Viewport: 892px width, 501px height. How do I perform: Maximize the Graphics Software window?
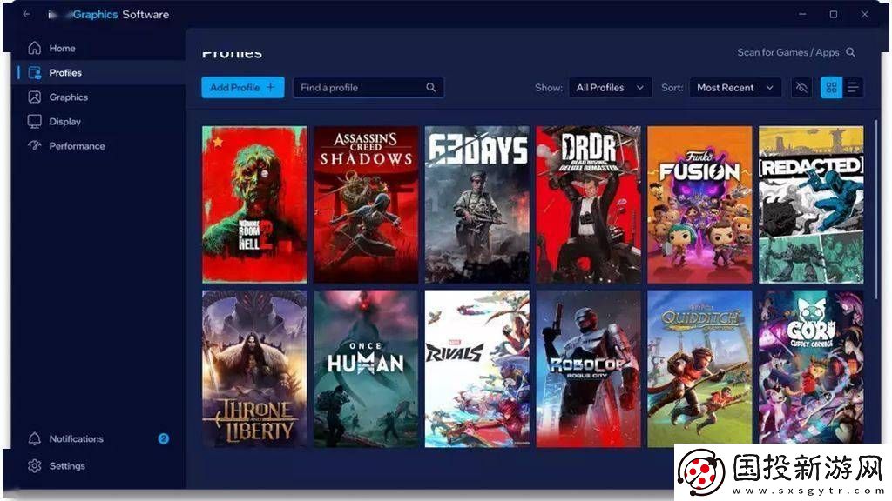[x=834, y=14]
